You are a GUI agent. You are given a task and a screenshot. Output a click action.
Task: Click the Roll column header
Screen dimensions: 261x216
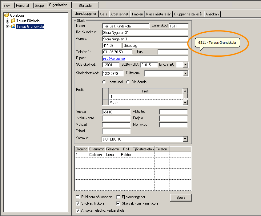coord(126,149)
